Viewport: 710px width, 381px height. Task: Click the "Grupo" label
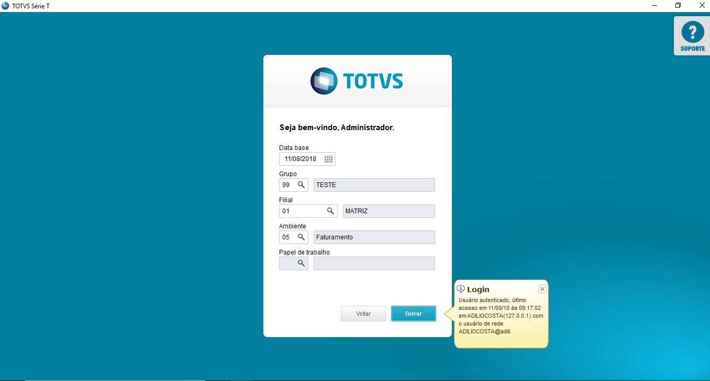(x=288, y=174)
